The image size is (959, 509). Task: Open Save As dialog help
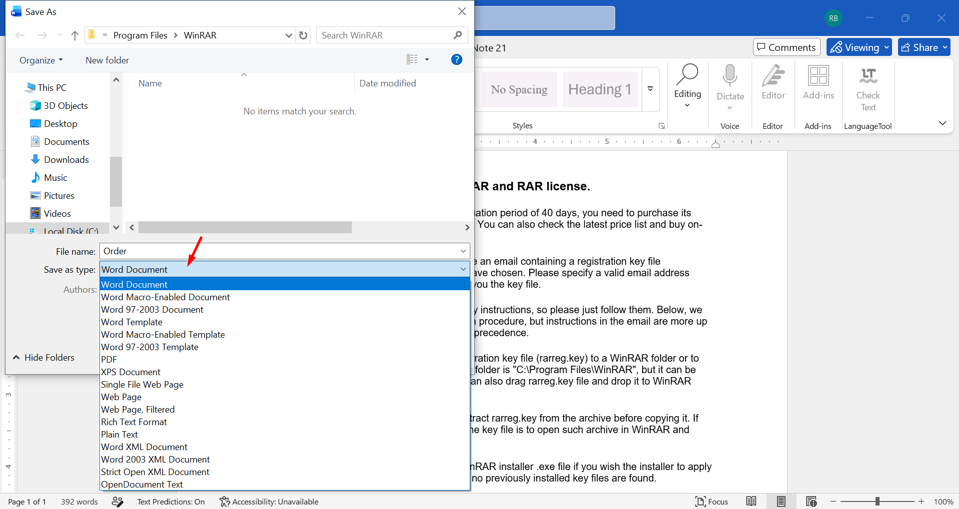[456, 59]
